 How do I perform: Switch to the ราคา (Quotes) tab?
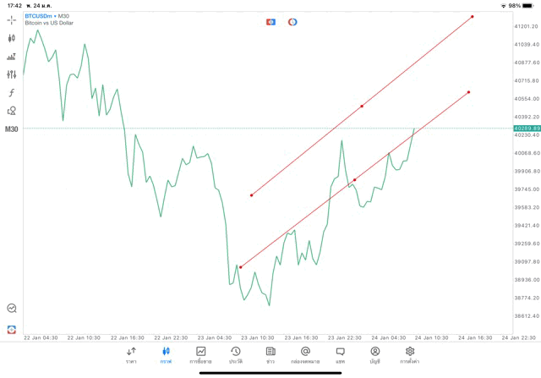131,354
